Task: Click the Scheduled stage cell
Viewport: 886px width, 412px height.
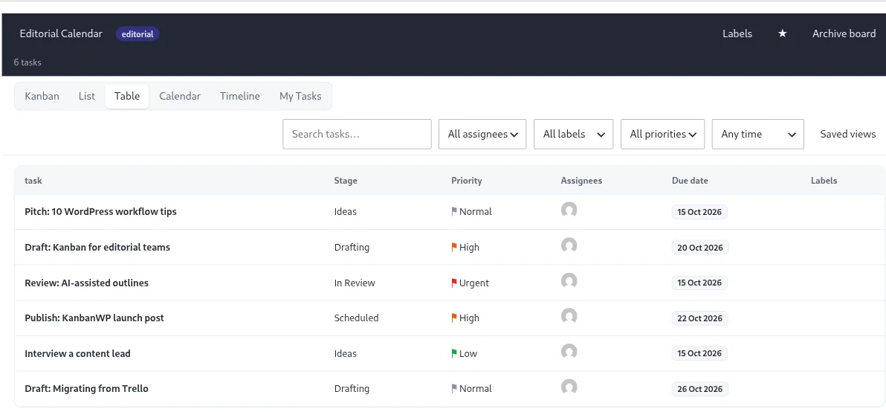Action: coord(357,318)
